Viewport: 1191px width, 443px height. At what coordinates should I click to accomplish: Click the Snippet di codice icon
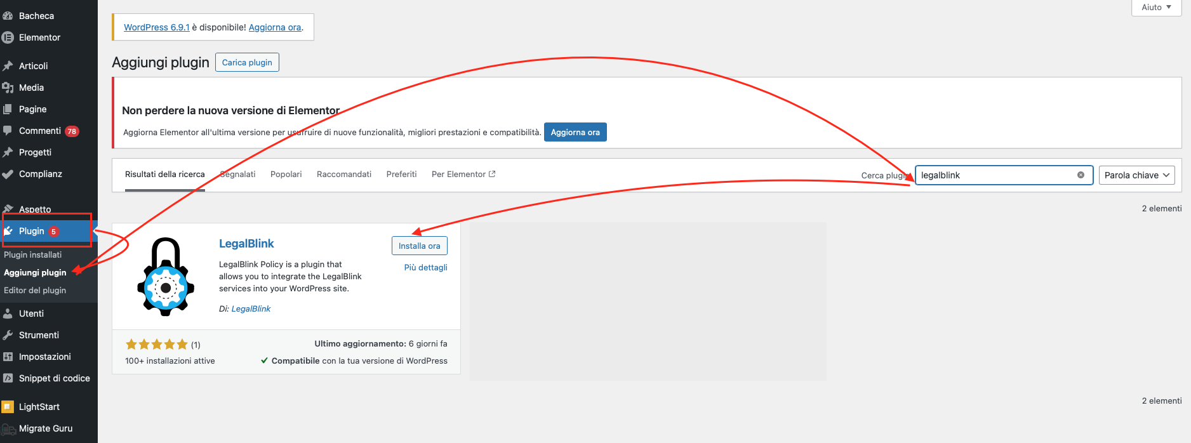point(8,378)
